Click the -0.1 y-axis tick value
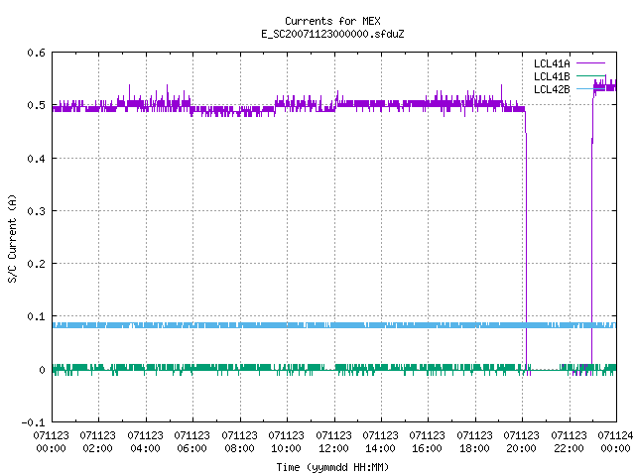Screen dimensions: 635x476 click(33, 422)
